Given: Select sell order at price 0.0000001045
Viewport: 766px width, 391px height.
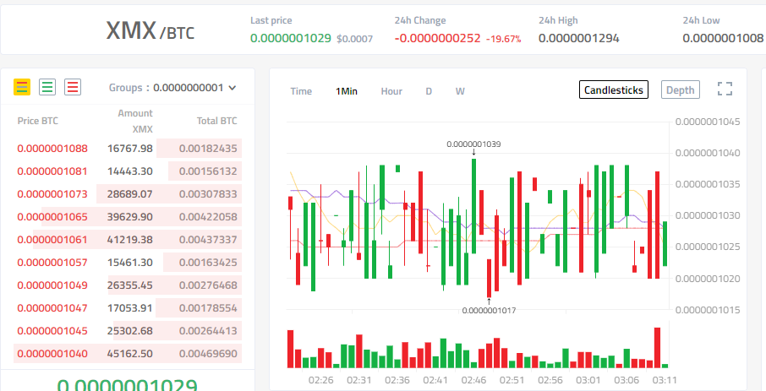Looking at the screenshot, I should pos(128,330).
